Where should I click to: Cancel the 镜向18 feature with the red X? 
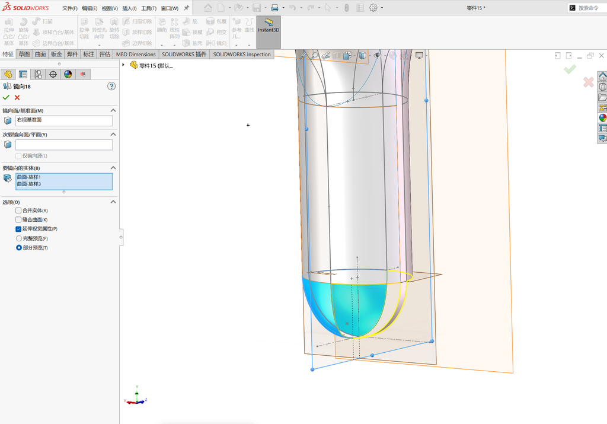pyautogui.click(x=17, y=98)
